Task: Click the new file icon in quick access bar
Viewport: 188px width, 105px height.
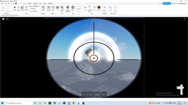Action: click(6, 3)
